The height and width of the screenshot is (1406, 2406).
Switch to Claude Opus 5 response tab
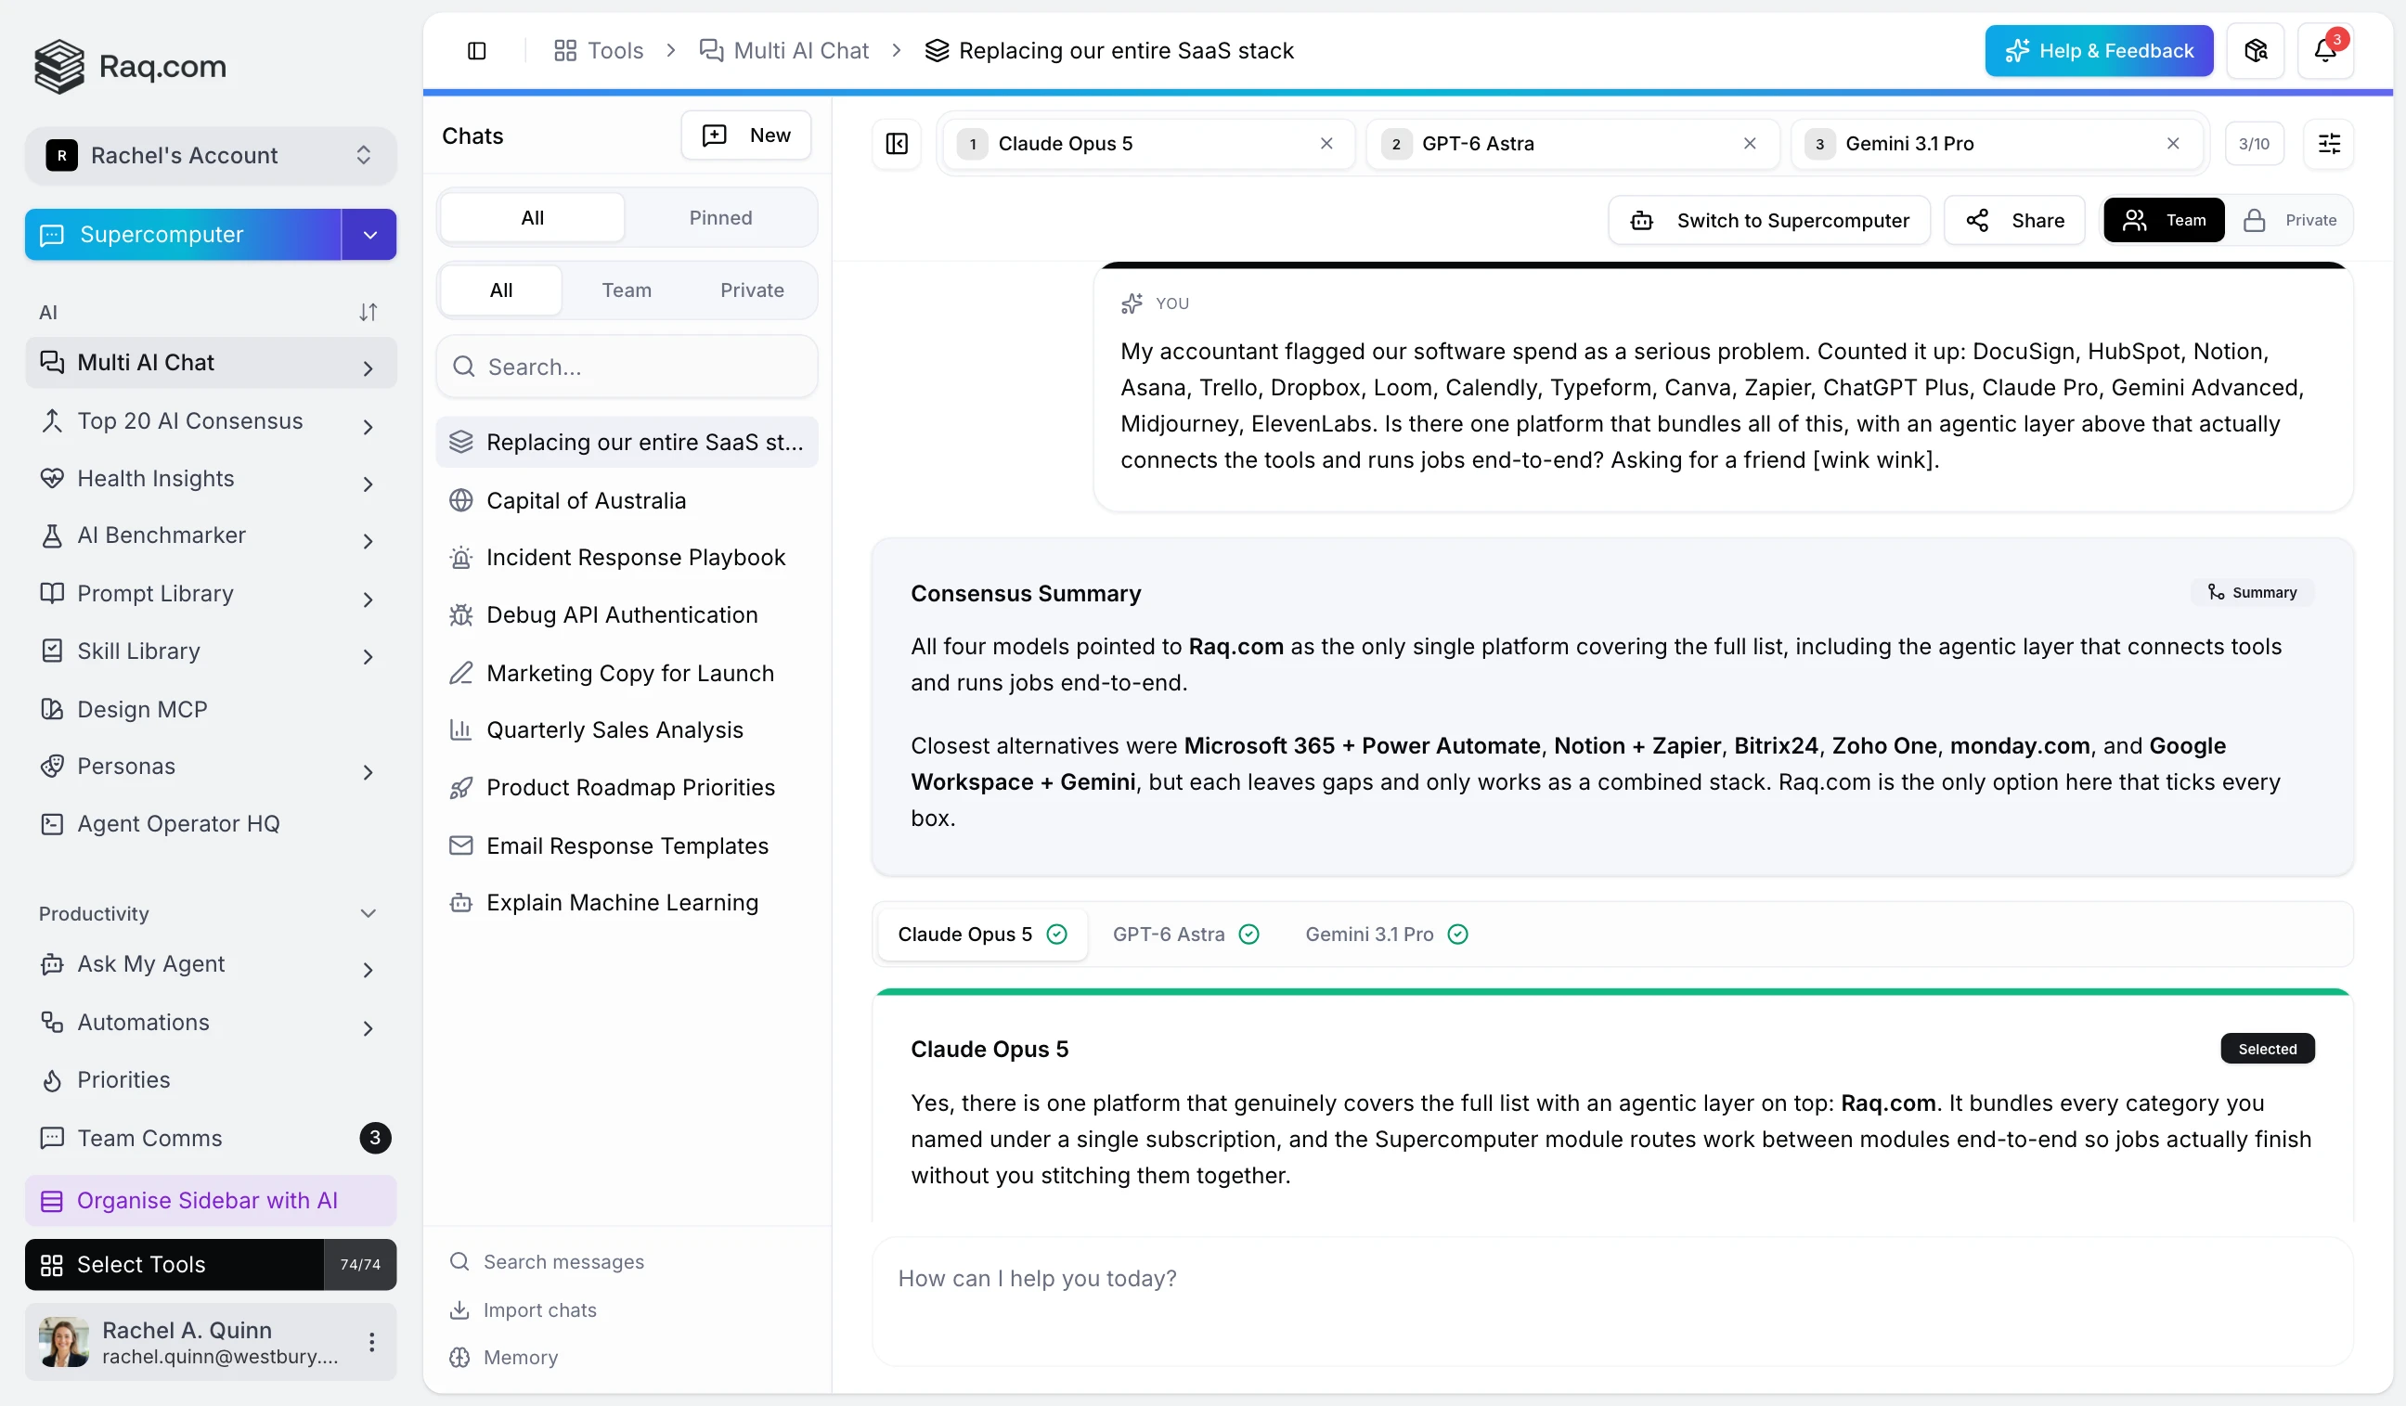point(981,935)
